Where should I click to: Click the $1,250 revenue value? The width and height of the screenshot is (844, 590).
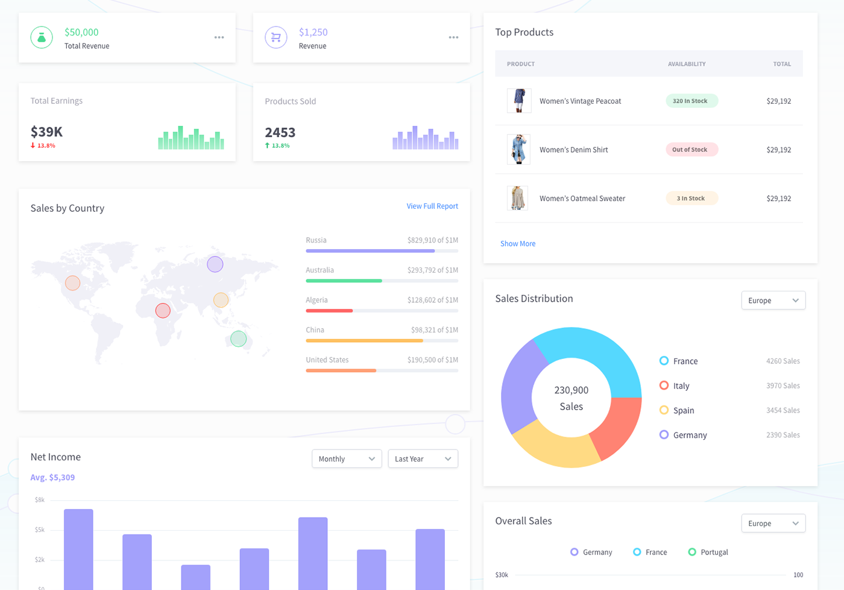pos(313,32)
